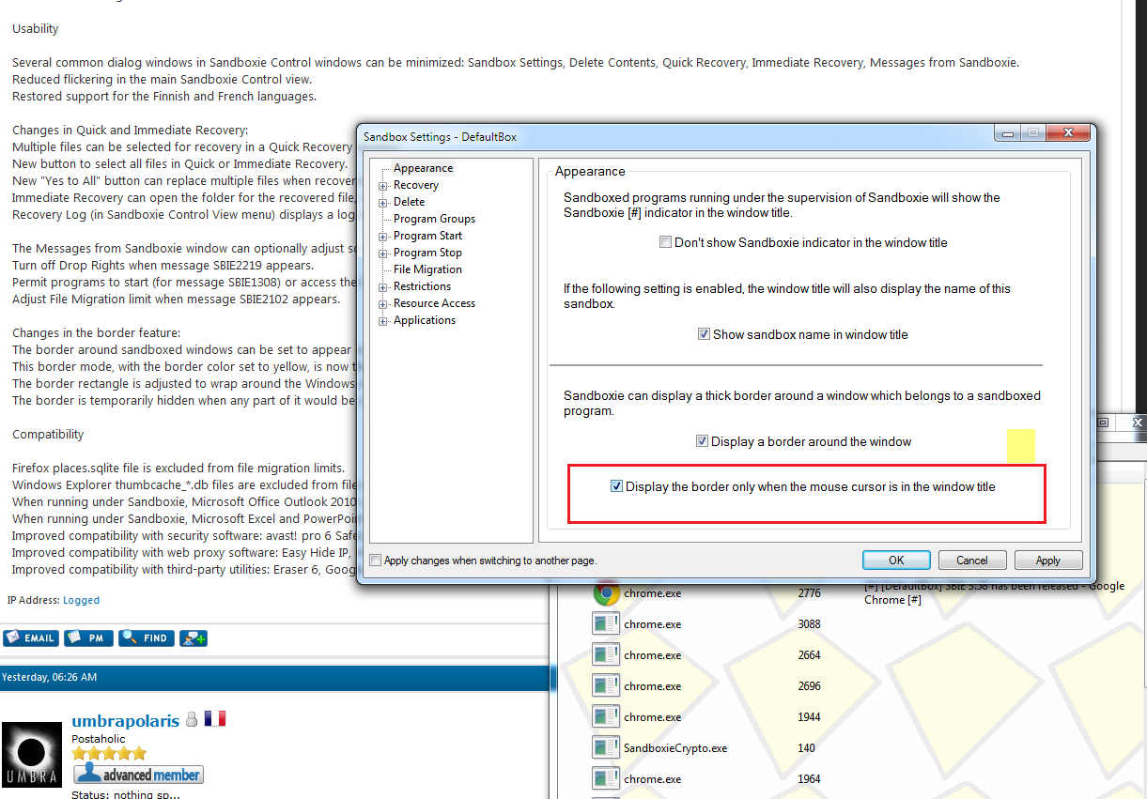
Task: Click PID value 2776
Action: coord(809,593)
